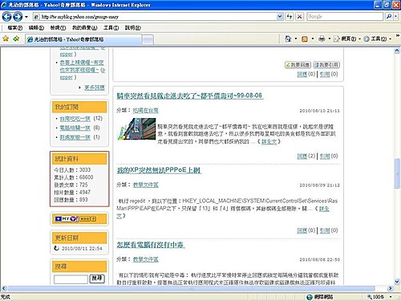
Task: Click the Internet Explorer title bar icon
Action: 4,5
